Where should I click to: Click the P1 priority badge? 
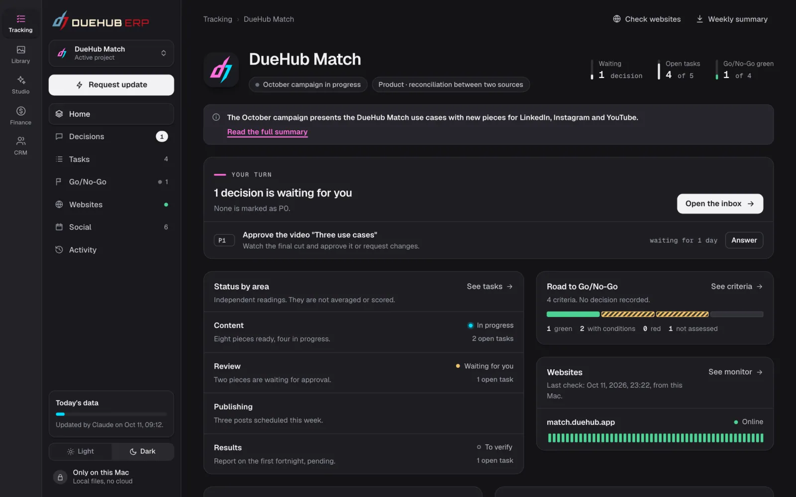[224, 241]
